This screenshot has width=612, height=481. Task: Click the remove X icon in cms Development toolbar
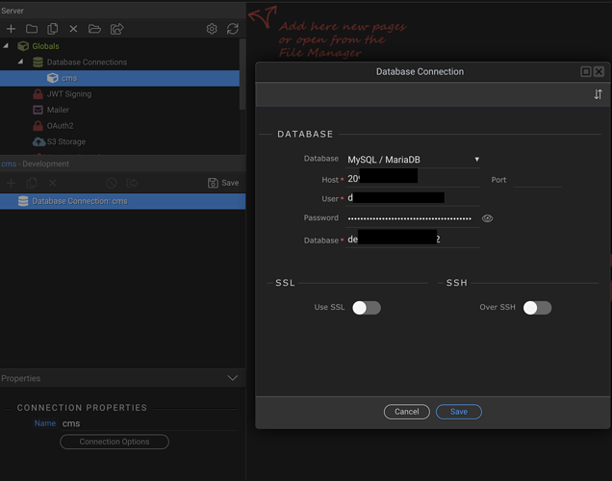coord(53,183)
